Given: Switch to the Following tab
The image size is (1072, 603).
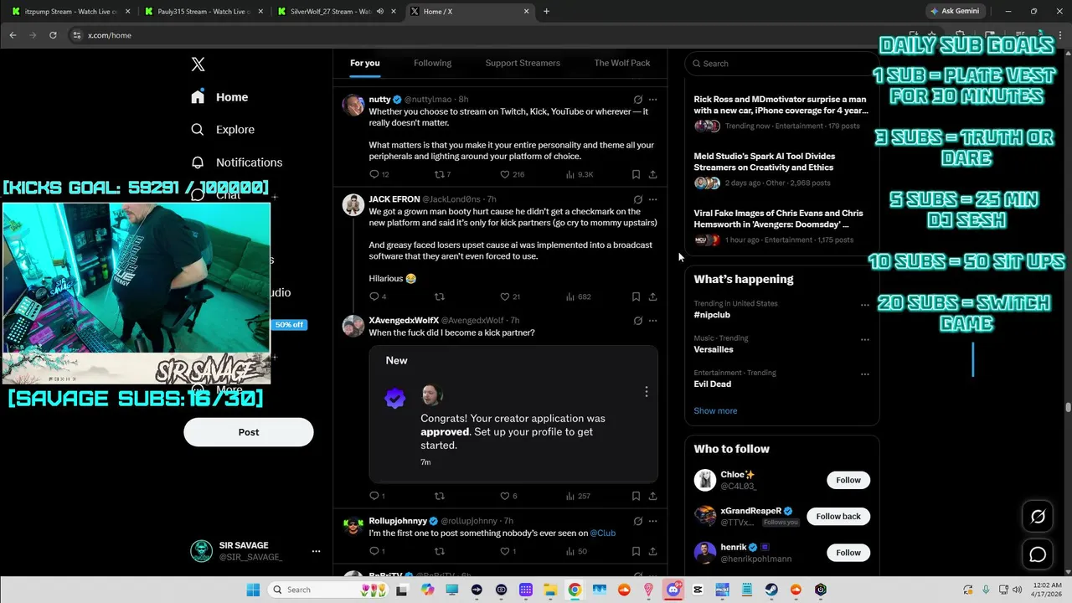Looking at the screenshot, I should 432,63.
